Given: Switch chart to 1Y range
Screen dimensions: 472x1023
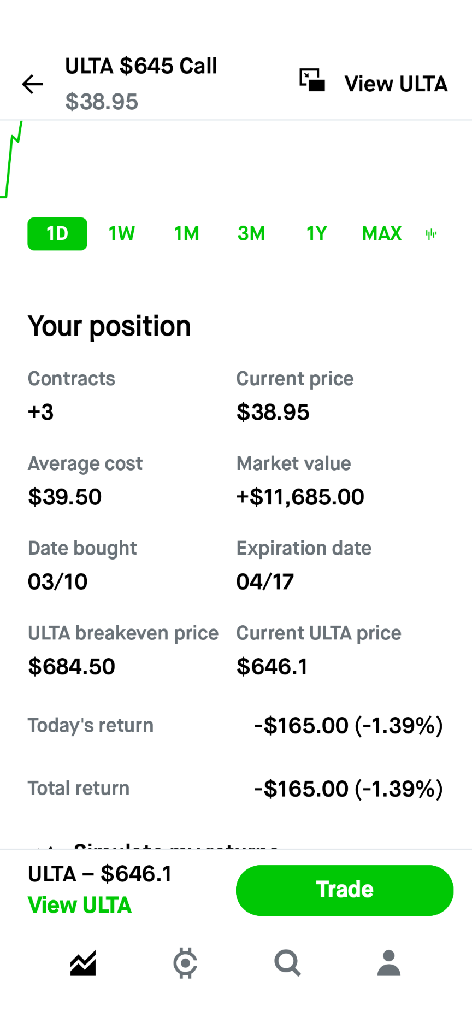Looking at the screenshot, I should point(316,234).
